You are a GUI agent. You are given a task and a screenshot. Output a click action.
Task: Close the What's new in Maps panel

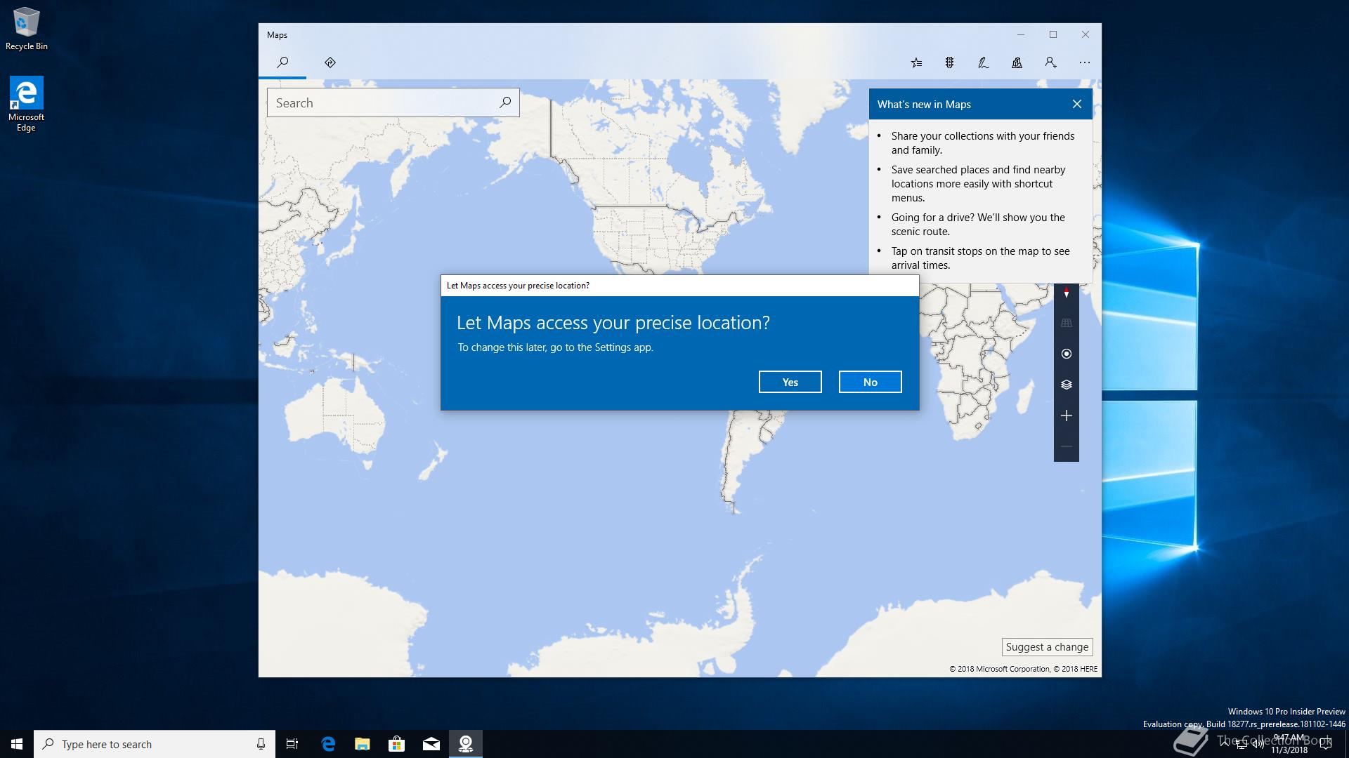pos(1076,104)
